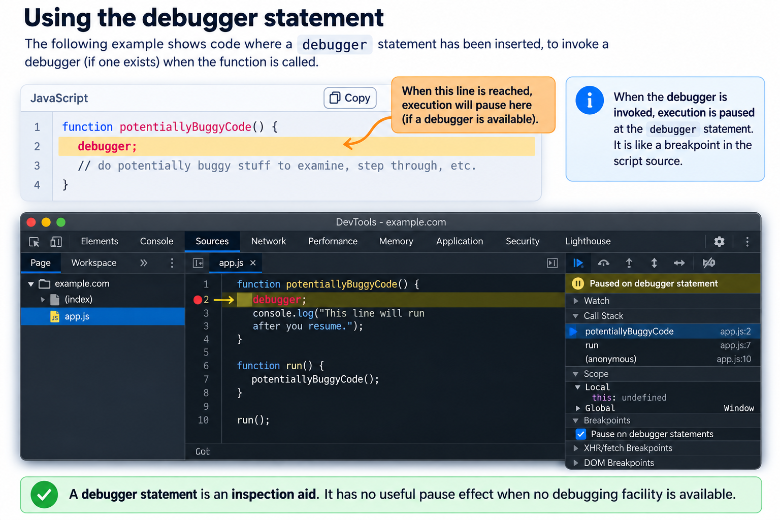The height and width of the screenshot is (520, 780).
Task: Close the app.js file tab
Action: 253,263
